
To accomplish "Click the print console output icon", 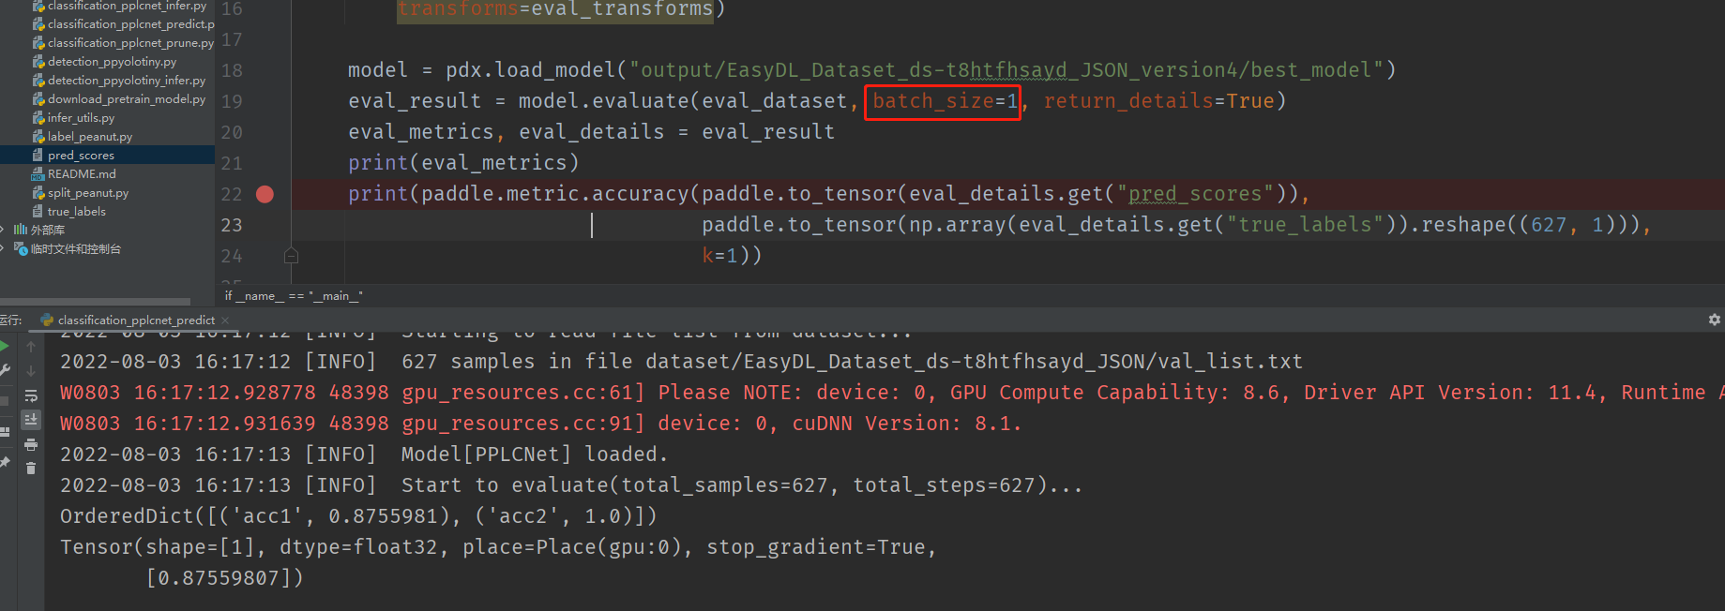I will pyautogui.click(x=31, y=444).
